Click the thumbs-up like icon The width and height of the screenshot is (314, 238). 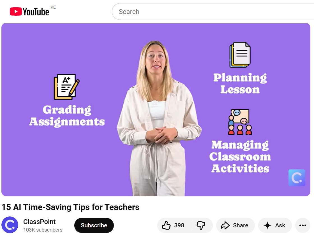coord(166,225)
